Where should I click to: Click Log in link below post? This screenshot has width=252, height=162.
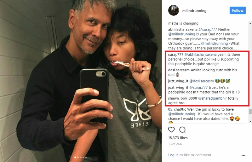[x=173, y=155]
